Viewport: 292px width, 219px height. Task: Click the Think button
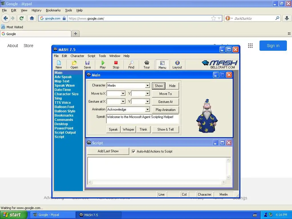point(143,129)
